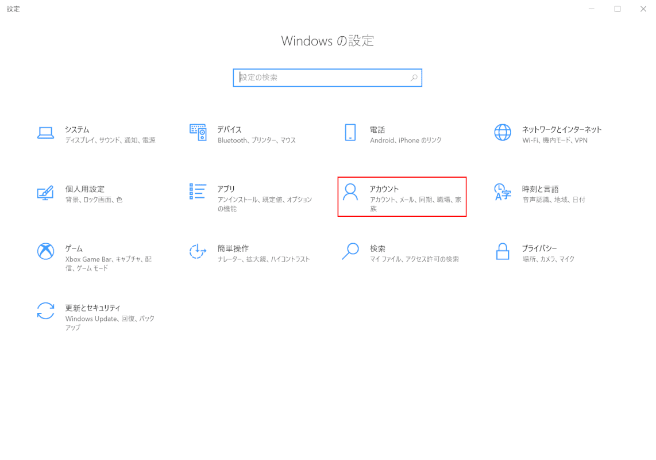This screenshot has width=656, height=460.
Task: Open the 更新とセキュリティ refresh arrows icon
Action: tap(45, 311)
